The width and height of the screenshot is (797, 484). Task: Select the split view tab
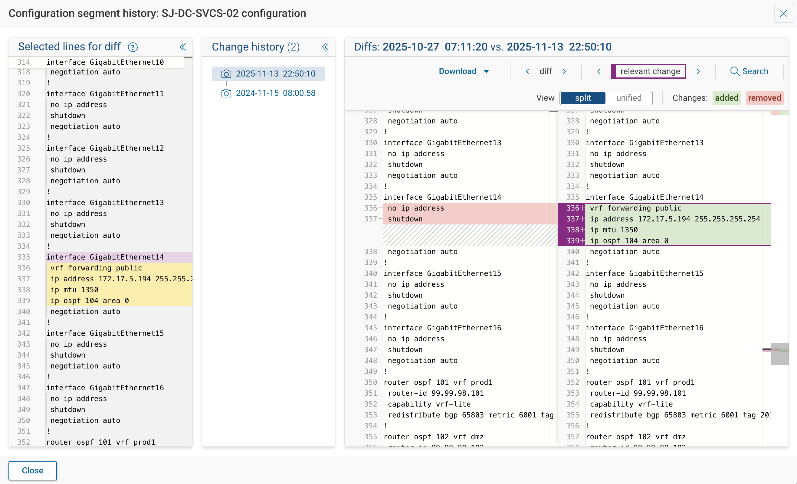(x=582, y=98)
